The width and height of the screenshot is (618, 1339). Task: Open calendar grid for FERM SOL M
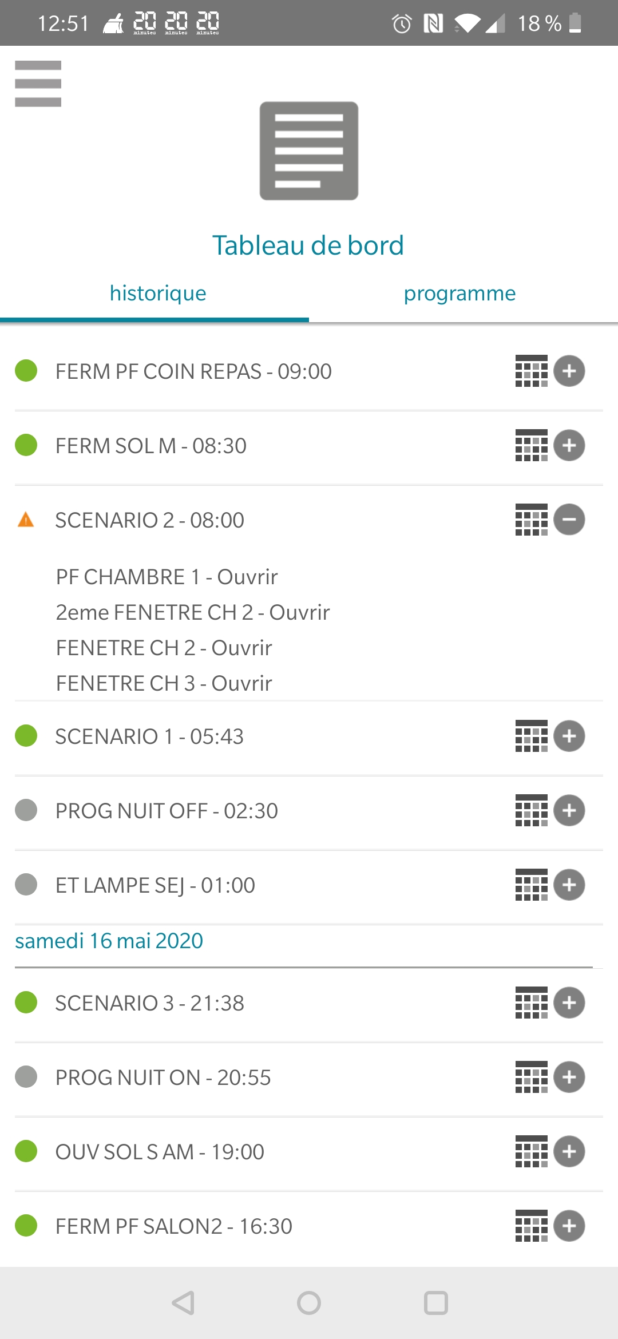(x=531, y=445)
